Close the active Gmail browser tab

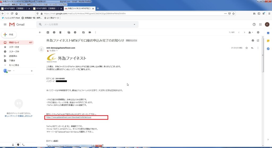(93, 8)
